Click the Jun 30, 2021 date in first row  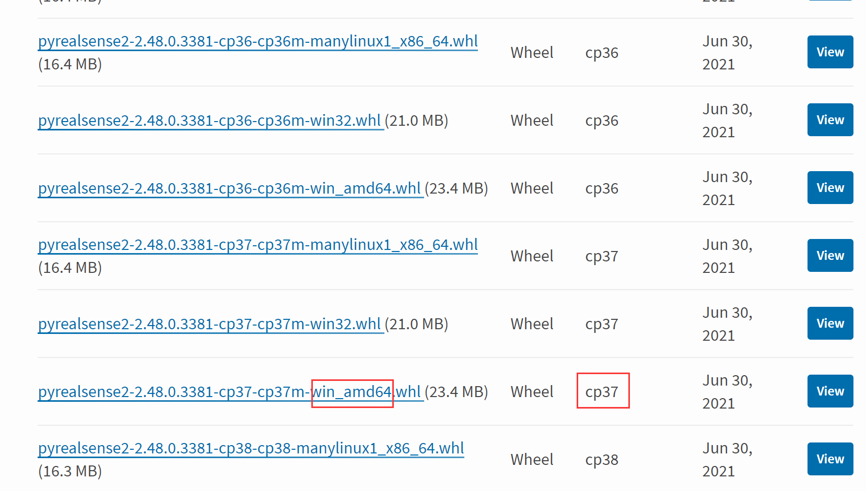[x=727, y=52]
